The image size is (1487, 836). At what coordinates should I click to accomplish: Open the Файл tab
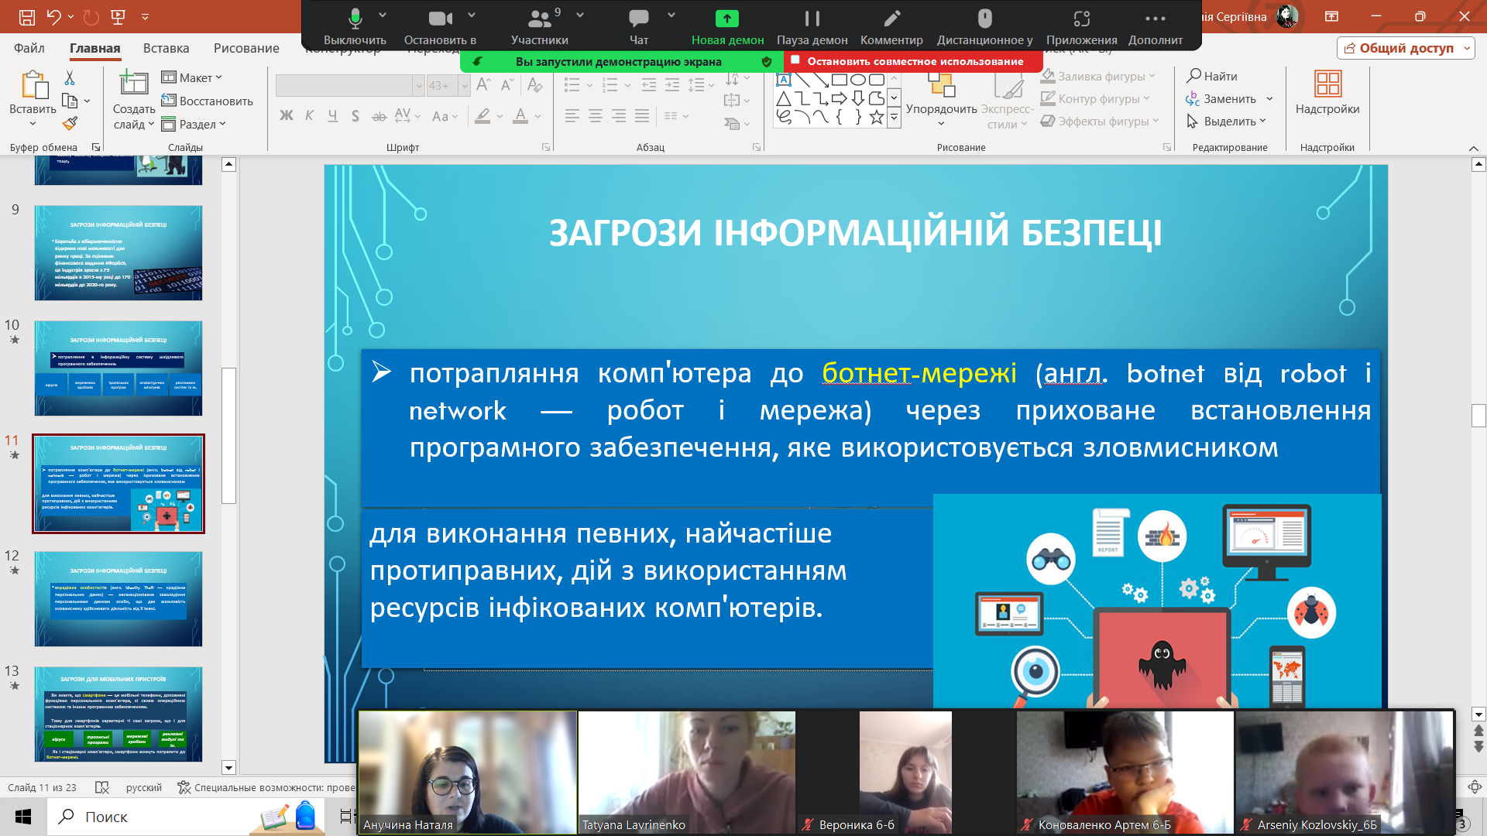pos(29,48)
